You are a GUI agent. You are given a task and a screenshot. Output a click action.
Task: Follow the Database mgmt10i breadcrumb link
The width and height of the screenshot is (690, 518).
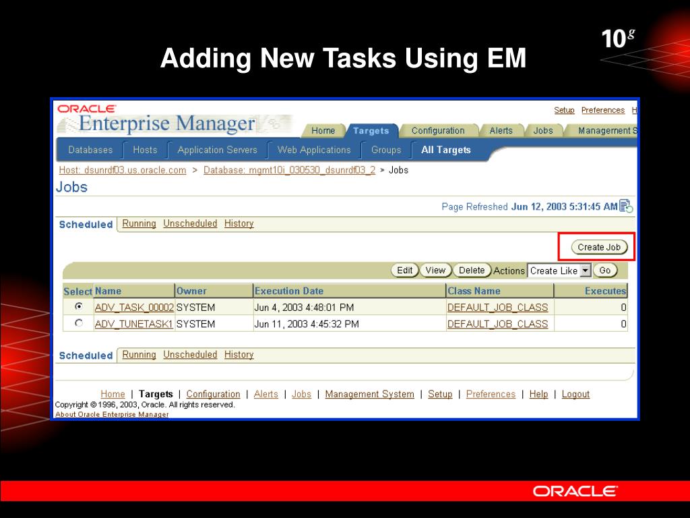(289, 170)
